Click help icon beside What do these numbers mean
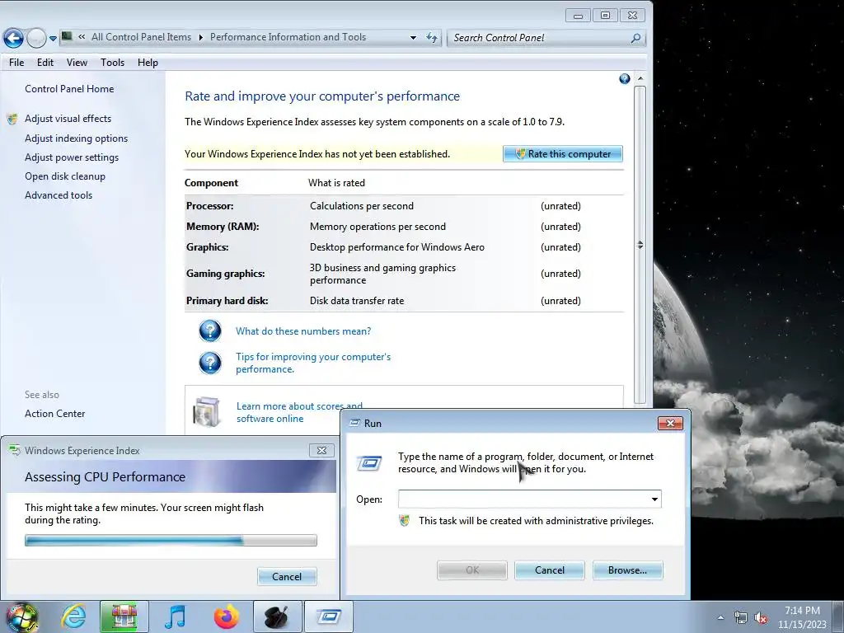Viewport: 844px width, 633px height. [x=210, y=331]
